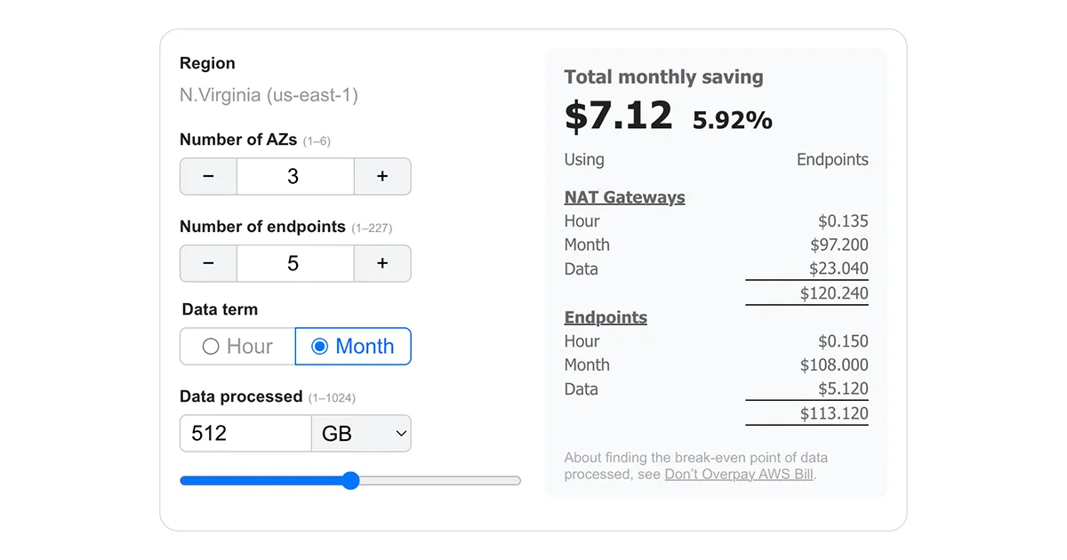
Task: Click the Number of AZs value field
Action: pyautogui.click(x=295, y=176)
